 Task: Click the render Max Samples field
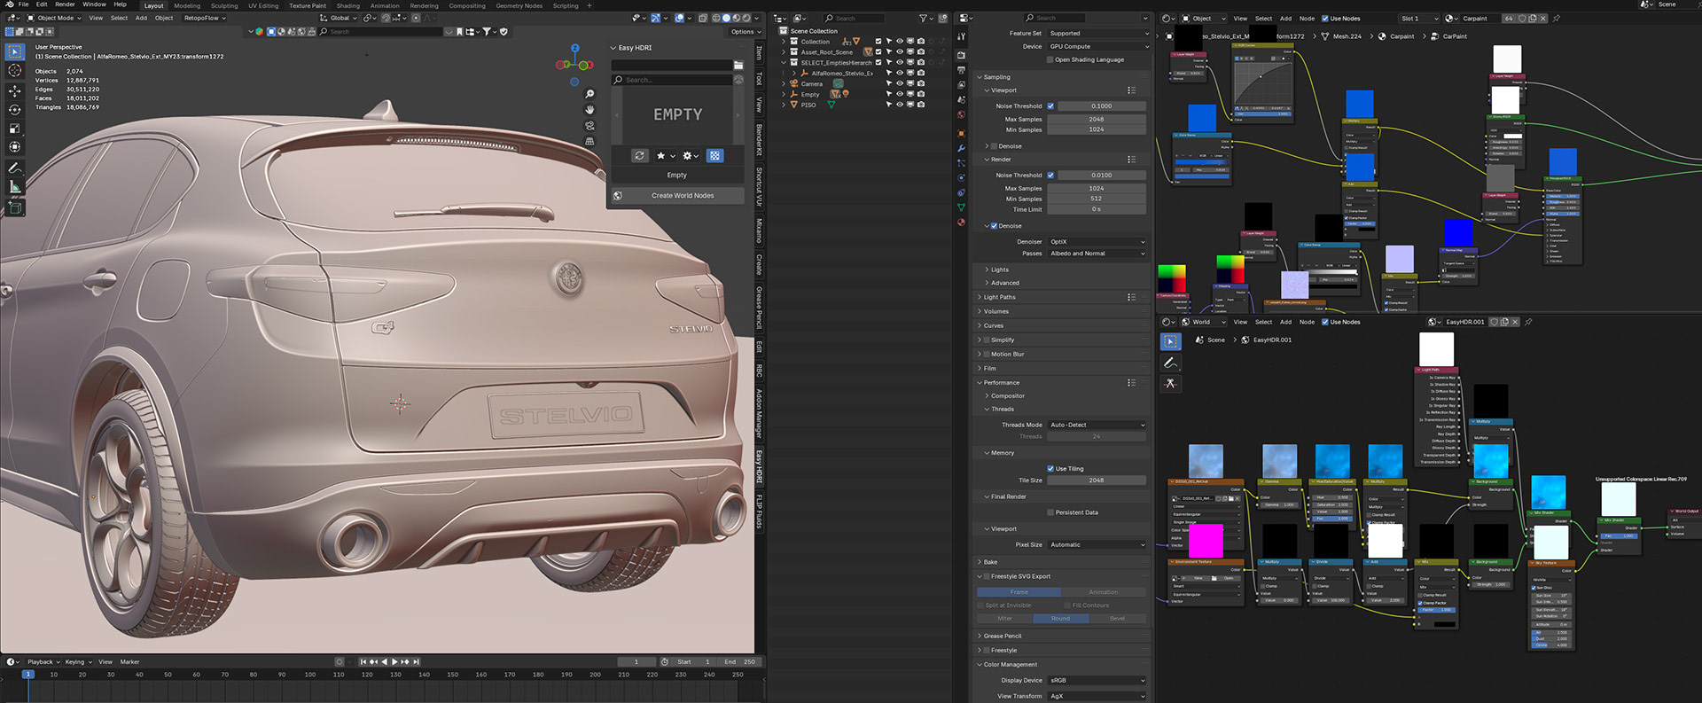tap(1097, 189)
